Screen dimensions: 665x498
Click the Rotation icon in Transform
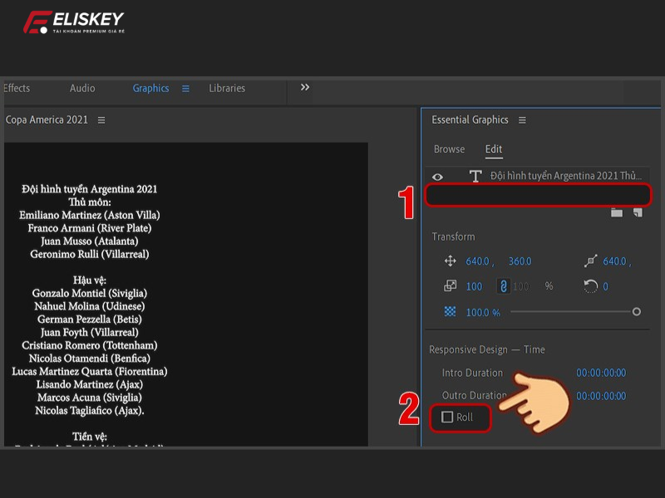pyautogui.click(x=591, y=286)
